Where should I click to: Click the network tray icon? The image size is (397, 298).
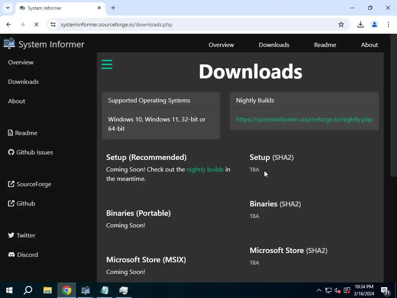(328, 290)
